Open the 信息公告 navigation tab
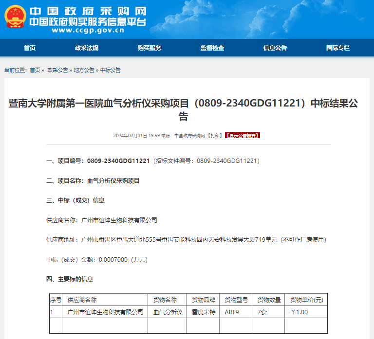 275,48
